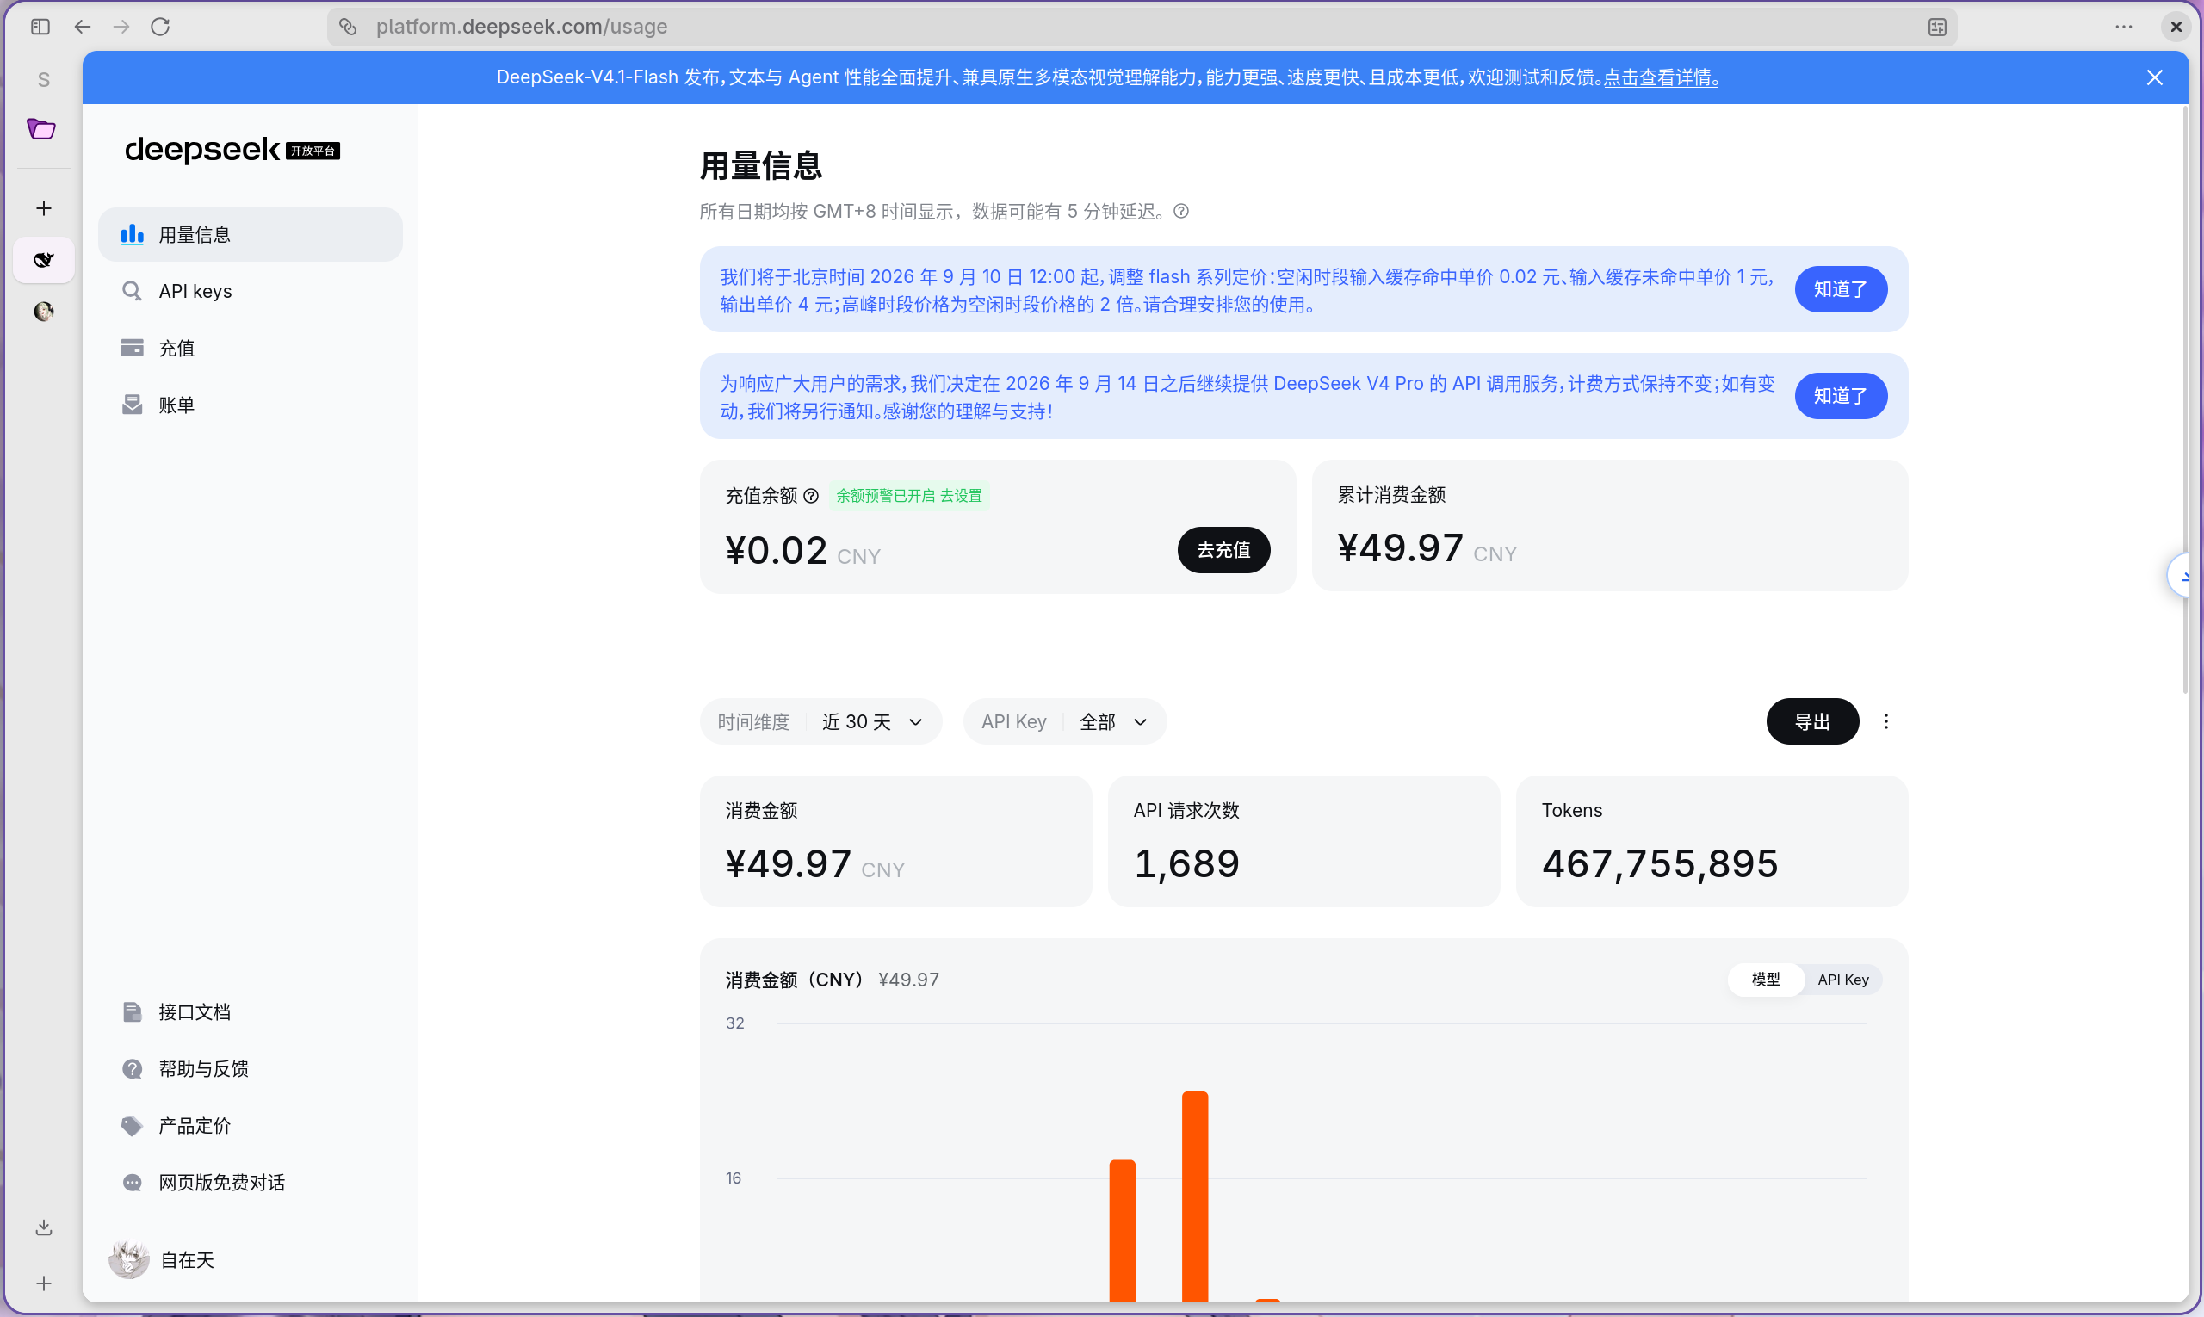Image resolution: width=2204 pixels, height=1317 pixels.
Task: Reload the page with the refresh icon
Action: (x=161, y=27)
